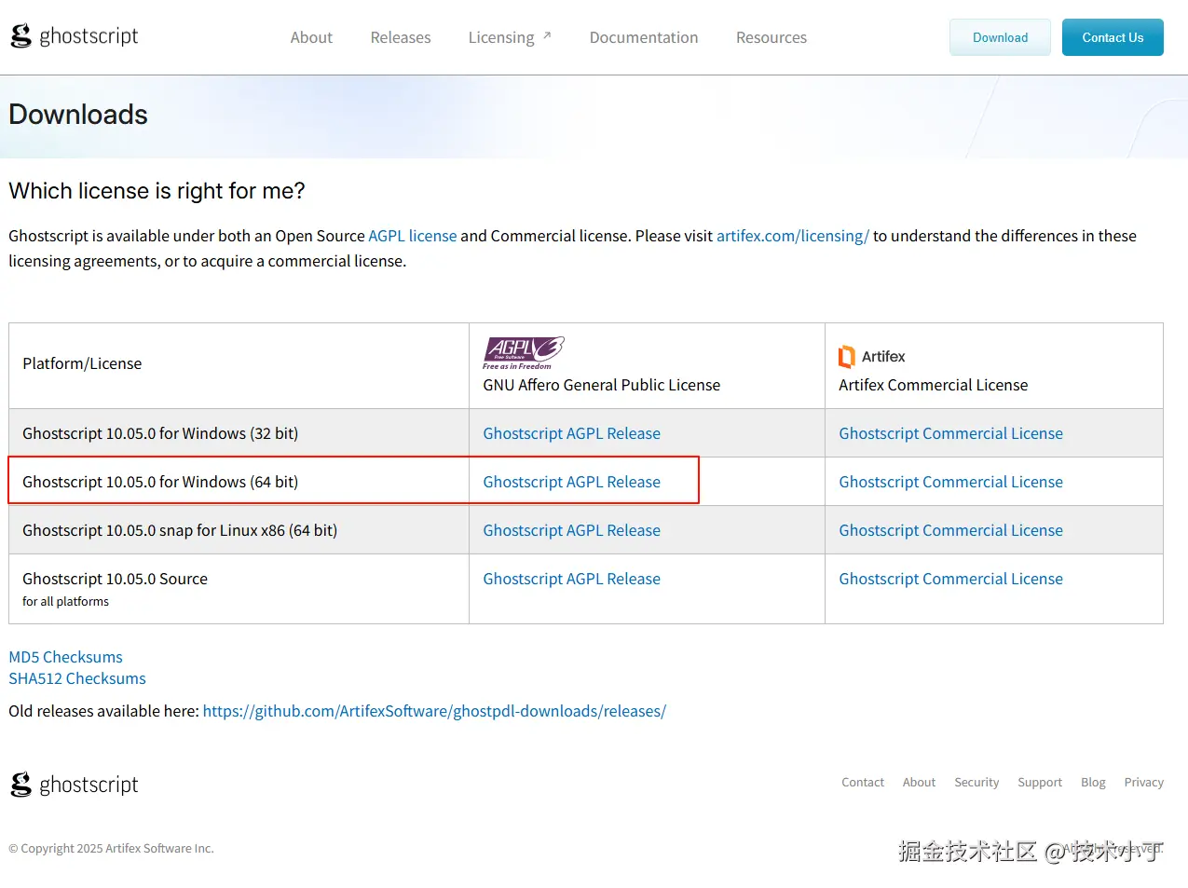Open the Resources menu item
Viewport: 1188px width, 888px height.
pyautogui.click(x=772, y=37)
